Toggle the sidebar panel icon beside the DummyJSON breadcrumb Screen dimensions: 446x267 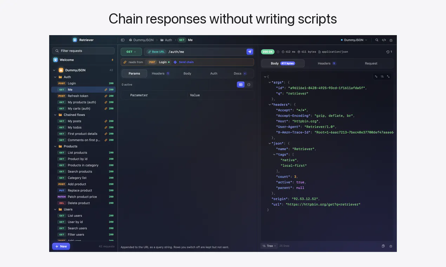pyautogui.click(x=123, y=40)
